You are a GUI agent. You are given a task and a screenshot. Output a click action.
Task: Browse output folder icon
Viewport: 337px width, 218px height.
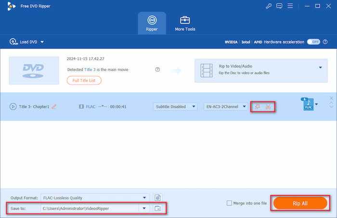click(157, 208)
